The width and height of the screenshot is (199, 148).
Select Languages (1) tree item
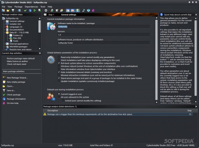[x=16, y=27]
